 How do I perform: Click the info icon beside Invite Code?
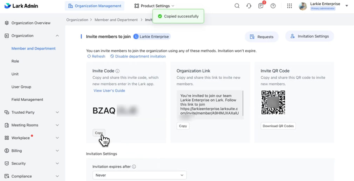click(117, 71)
